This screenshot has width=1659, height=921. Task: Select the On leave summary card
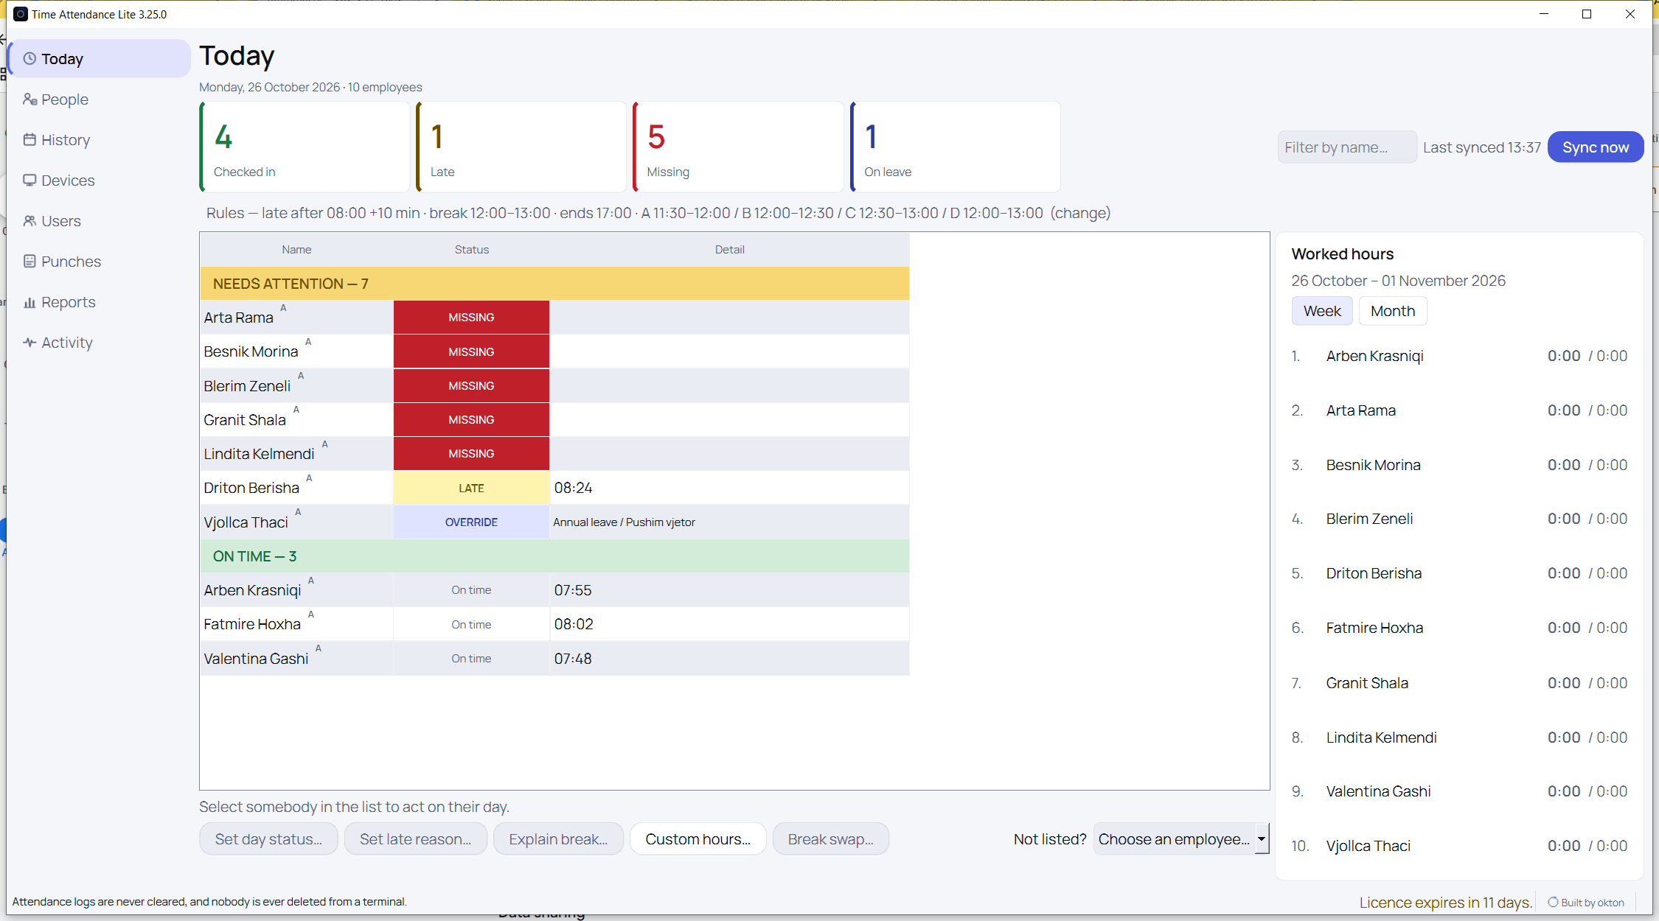(x=955, y=147)
